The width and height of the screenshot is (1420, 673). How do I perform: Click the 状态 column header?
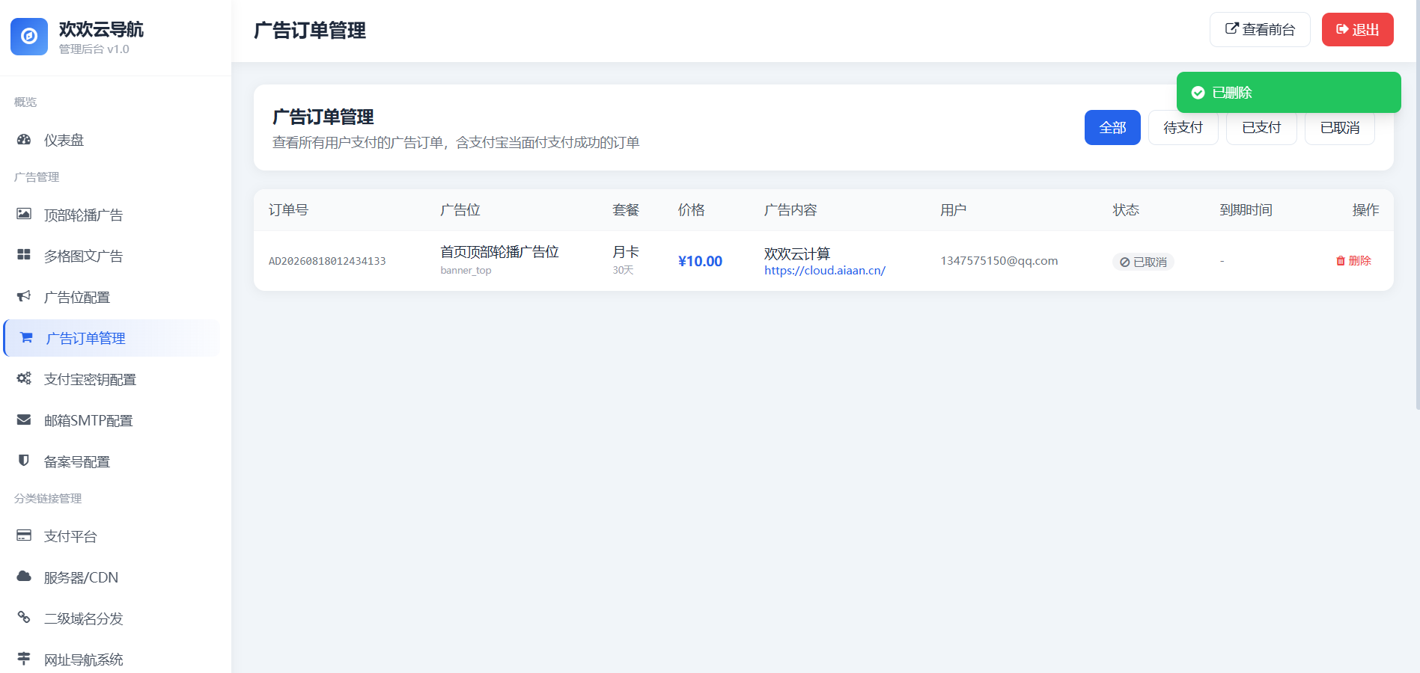pos(1126,210)
